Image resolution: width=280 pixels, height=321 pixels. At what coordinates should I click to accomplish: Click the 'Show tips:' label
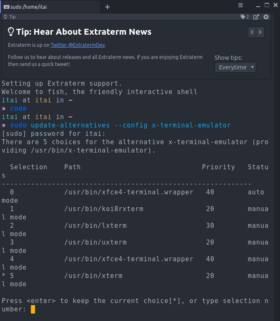click(228, 58)
